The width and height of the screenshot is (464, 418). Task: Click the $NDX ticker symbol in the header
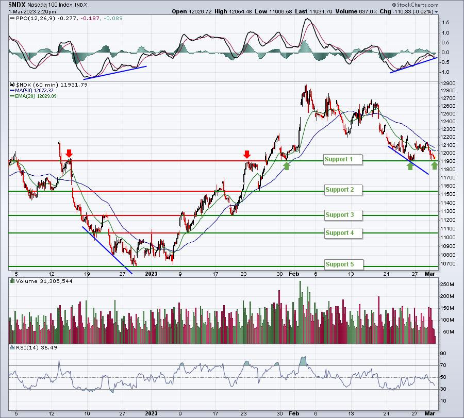(x=17, y=5)
